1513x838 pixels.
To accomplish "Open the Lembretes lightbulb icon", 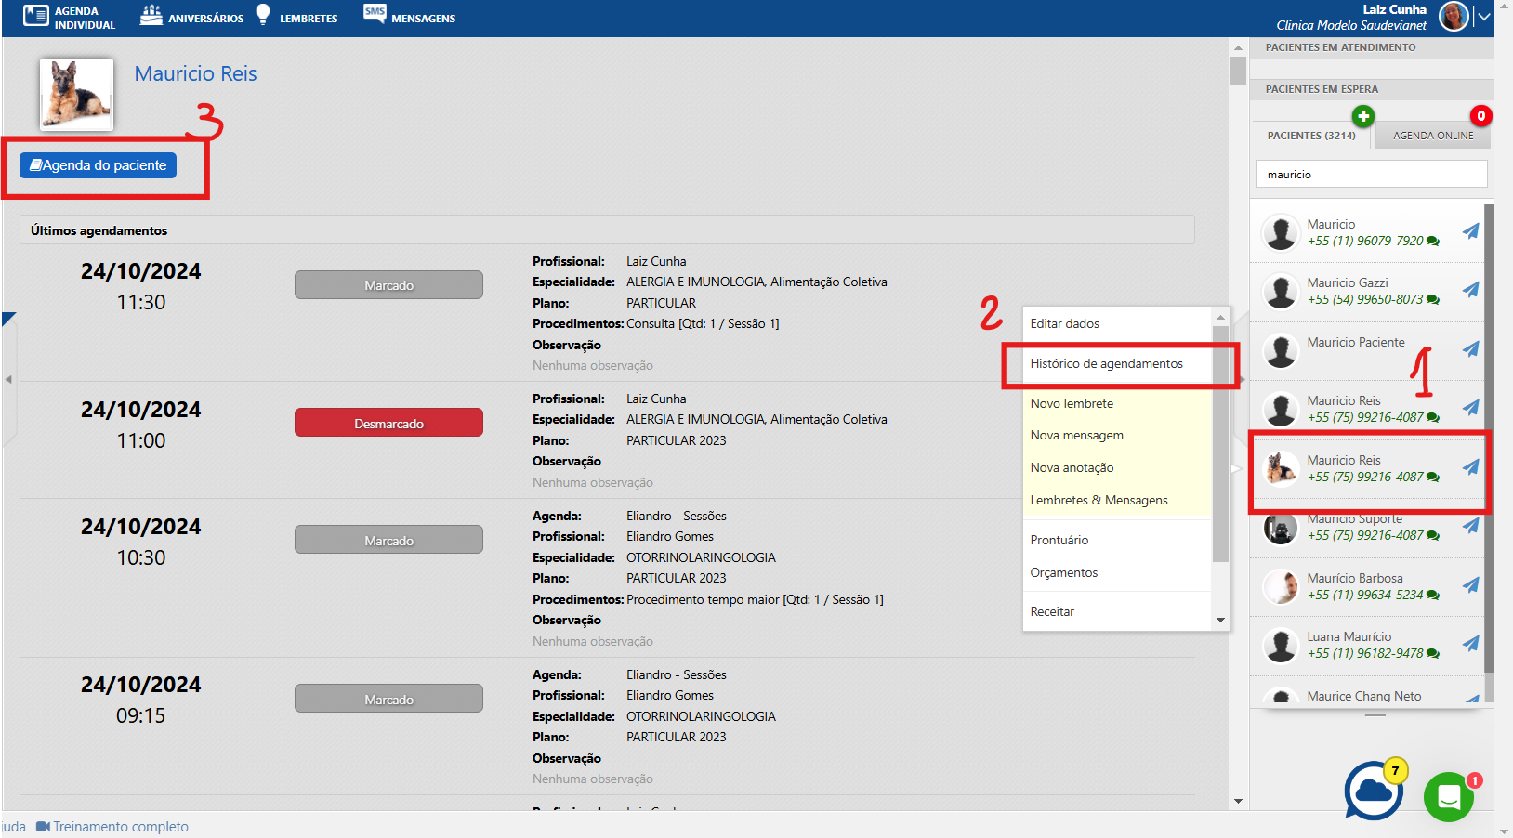I will (x=263, y=15).
